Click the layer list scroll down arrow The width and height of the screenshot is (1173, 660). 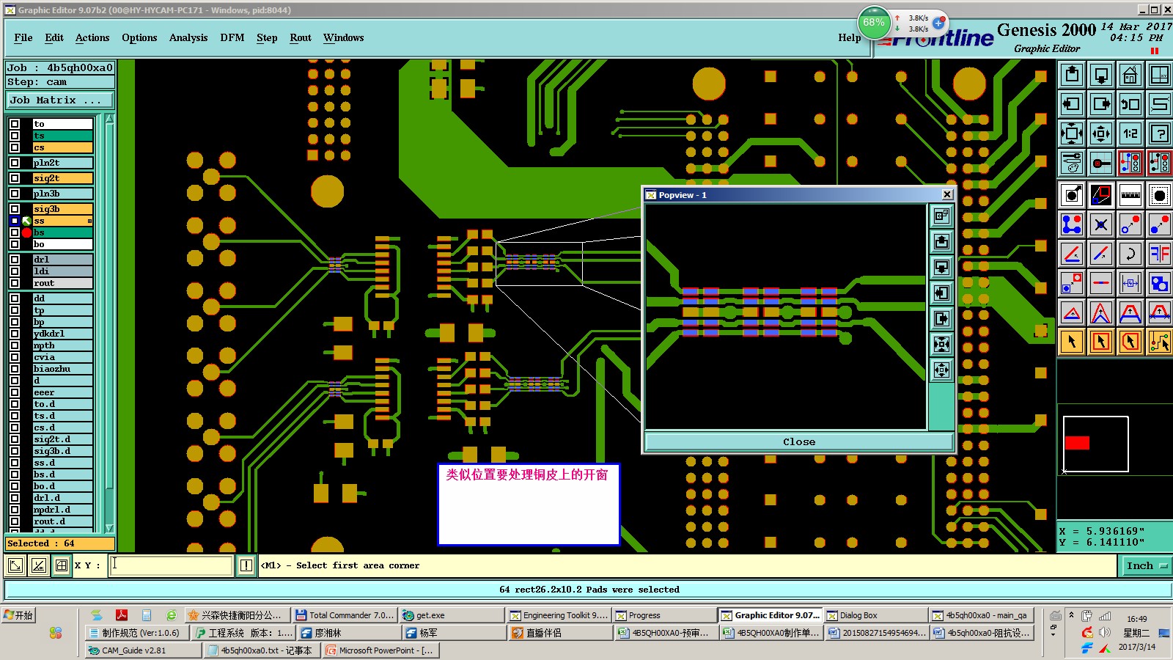109,528
